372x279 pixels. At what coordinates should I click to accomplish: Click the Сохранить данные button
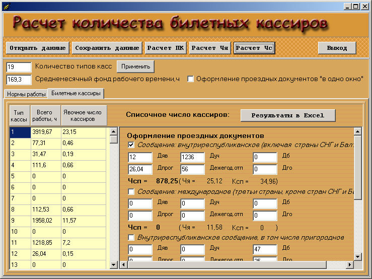pos(107,48)
